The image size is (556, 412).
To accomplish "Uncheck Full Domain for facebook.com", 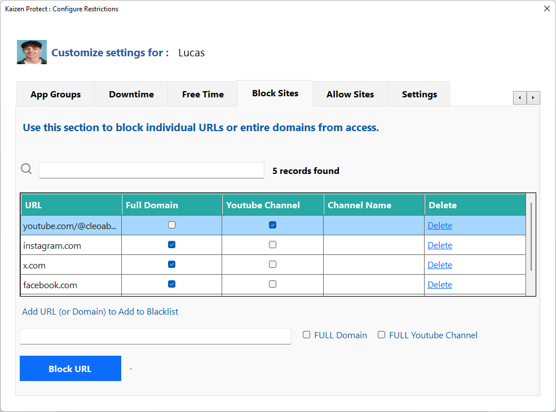I will click(171, 284).
